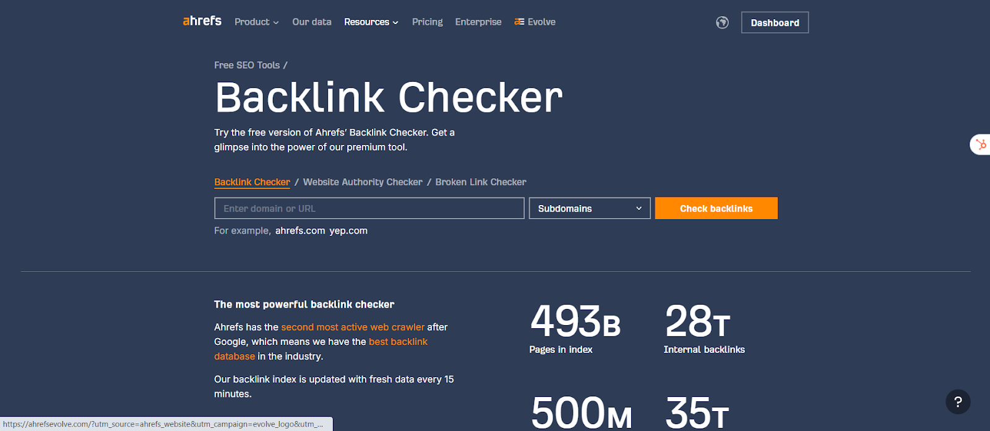The width and height of the screenshot is (990, 431).
Task: Expand the Resources menu
Action: tap(371, 22)
